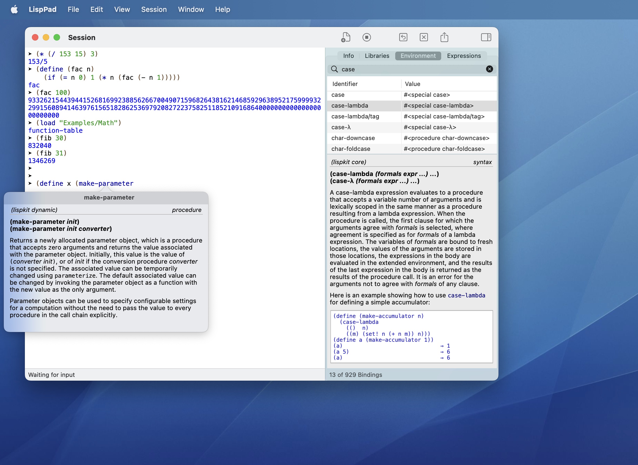
Task: Click the '(lispkit core)' library label
Action: [x=348, y=162]
